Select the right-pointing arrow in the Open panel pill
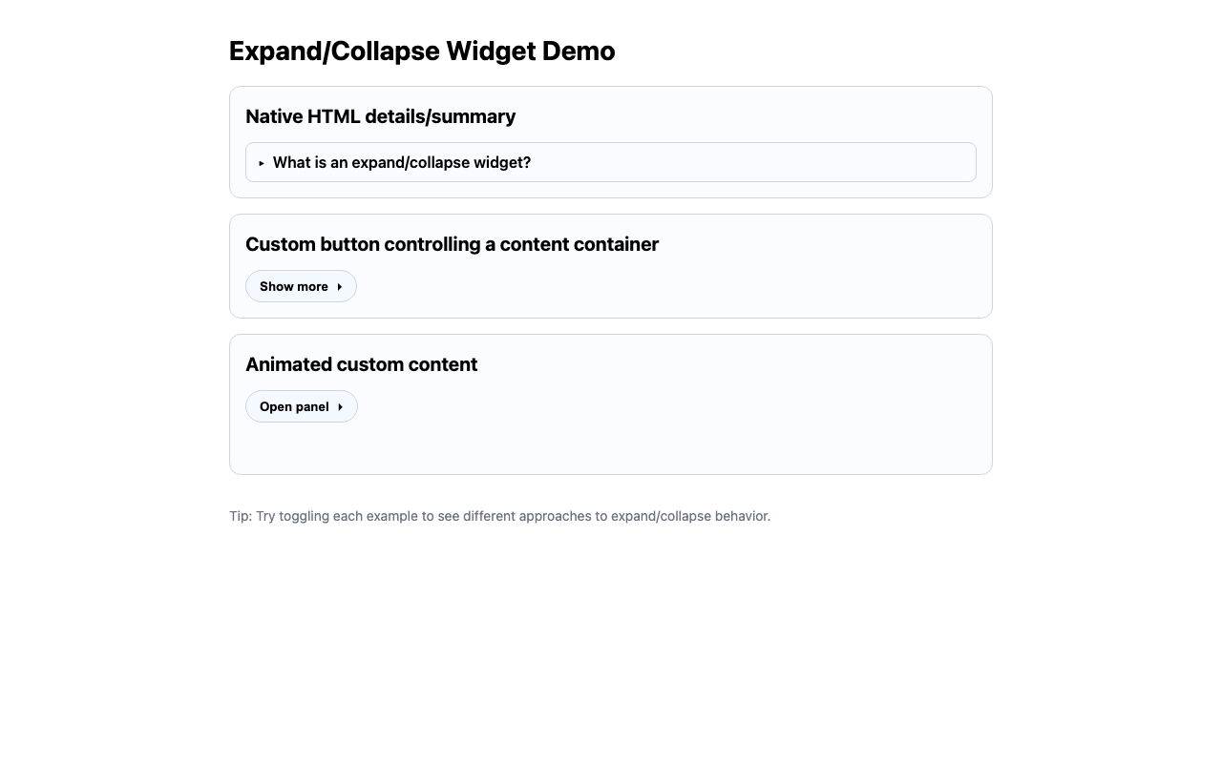The height and width of the screenshot is (763, 1222). coord(340,406)
